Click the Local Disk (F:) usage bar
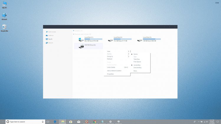The image size is (221, 124). pyautogui.click(x=152, y=39)
